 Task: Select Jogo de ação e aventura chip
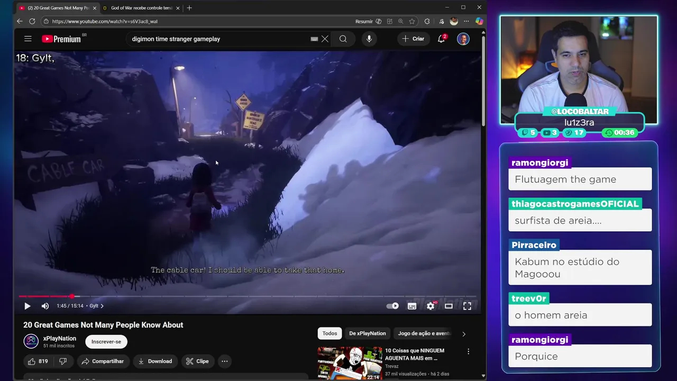point(424,333)
